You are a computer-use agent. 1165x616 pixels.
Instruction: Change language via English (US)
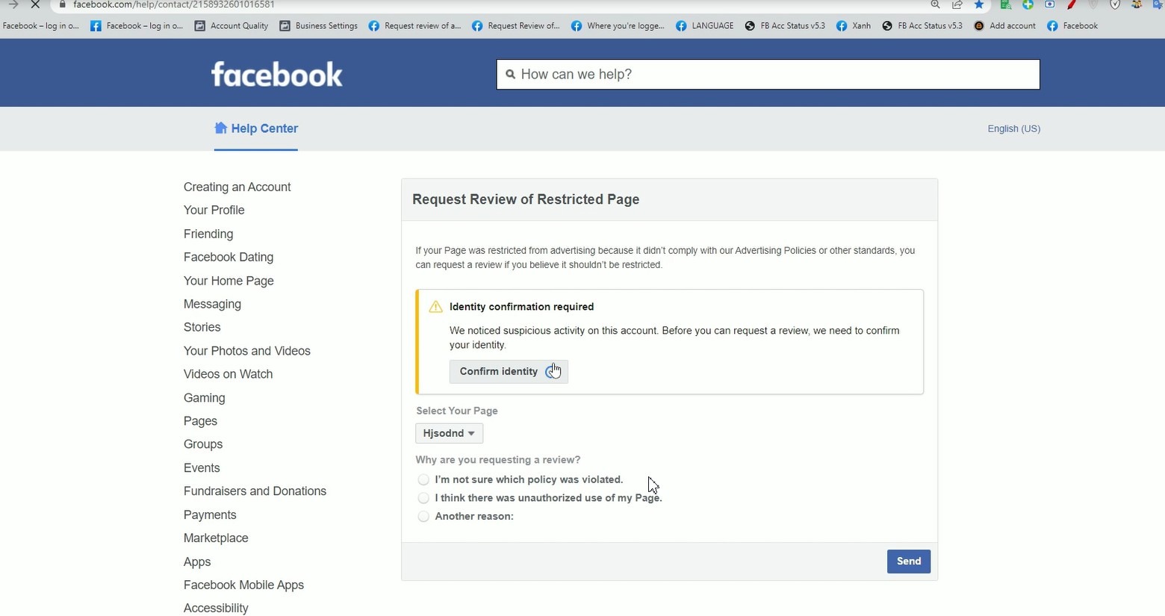pos(1013,128)
